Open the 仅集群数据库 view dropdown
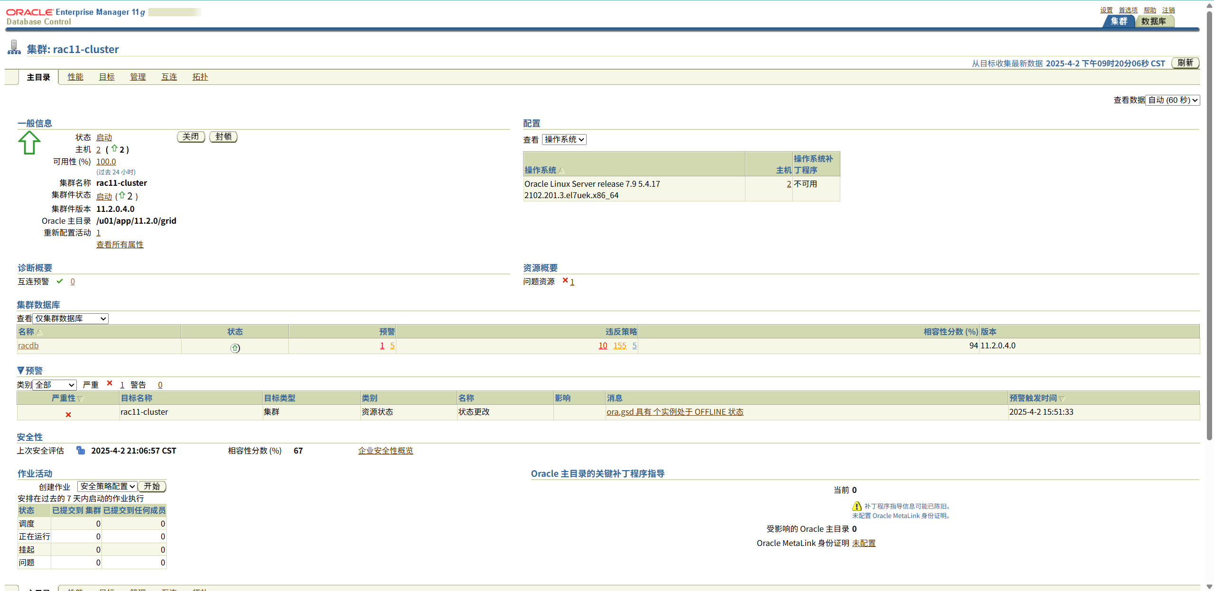 click(70, 318)
